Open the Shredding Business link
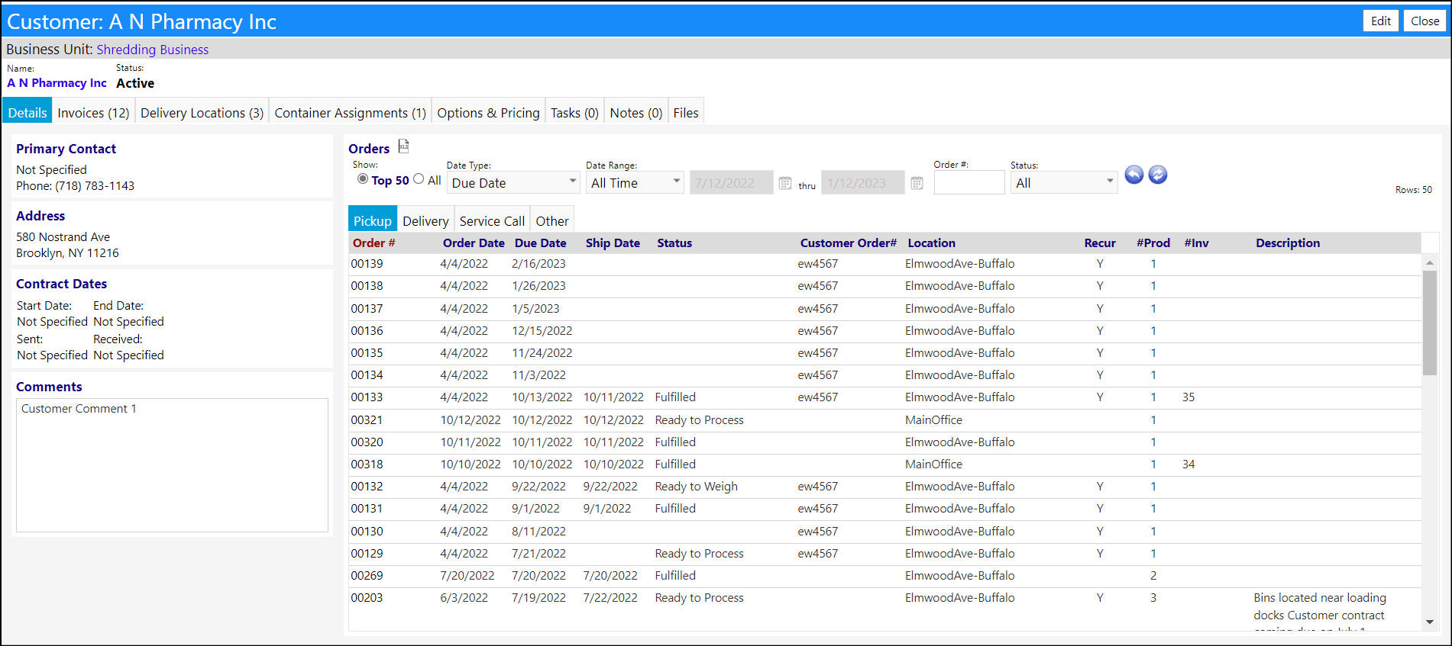This screenshot has height=646, width=1452. tap(152, 50)
